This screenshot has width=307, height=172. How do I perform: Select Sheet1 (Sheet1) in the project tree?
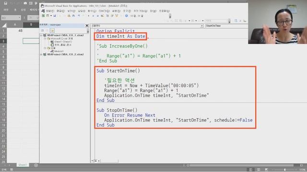pyautogui.click(x=63, y=42)
